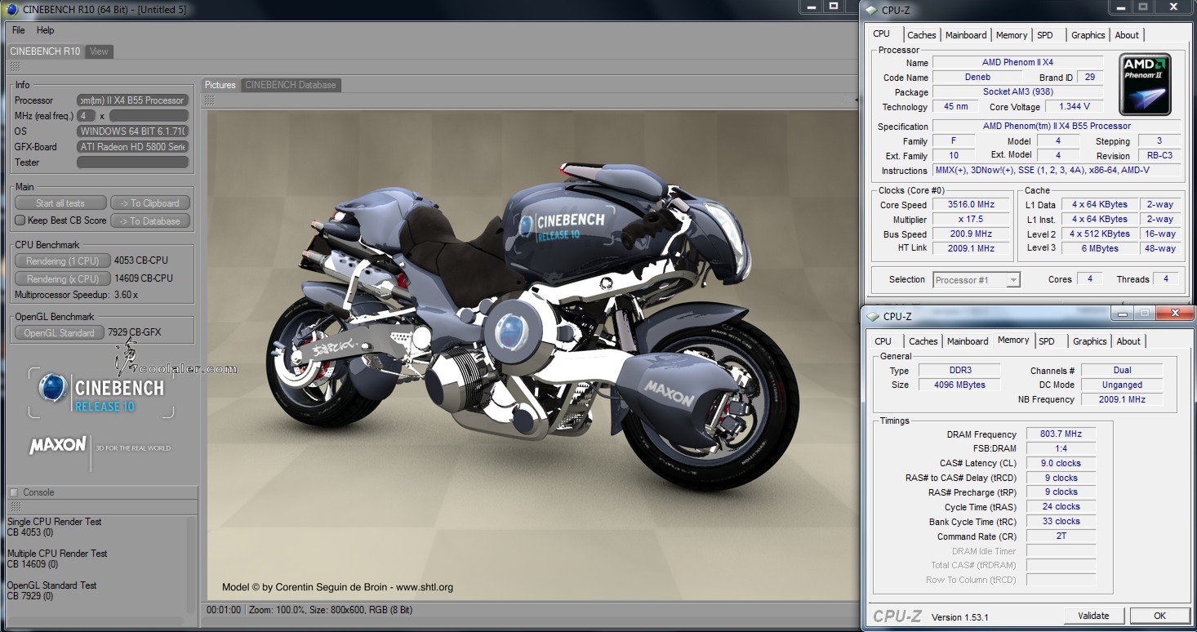This screenshot has width=1197, height=632.
Task: Click the Code Name value Deneb
Action: click(977, 78)
